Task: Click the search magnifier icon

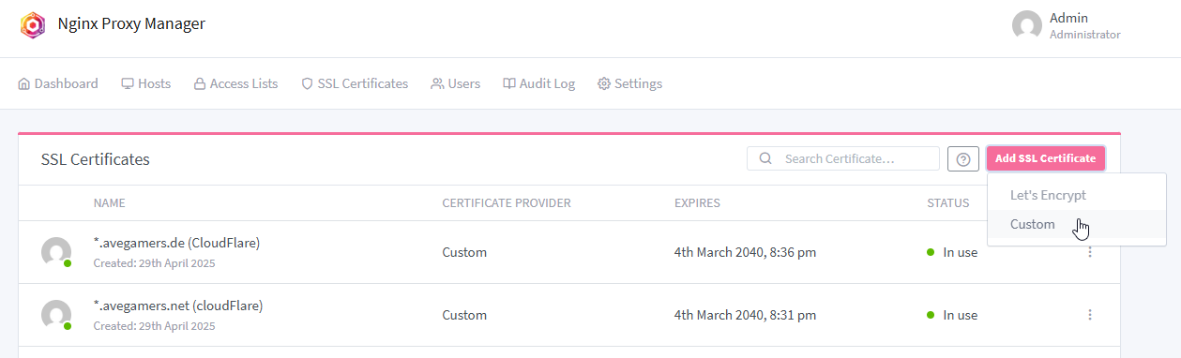Action: (x=765, y=158)
